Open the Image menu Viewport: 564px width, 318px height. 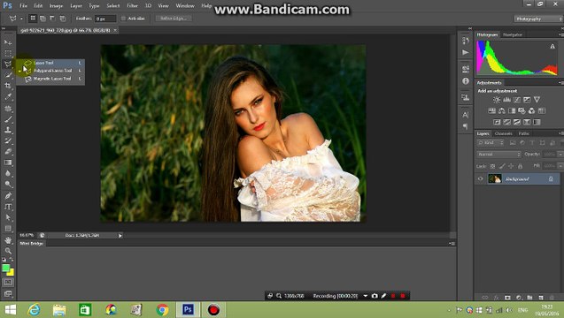click(x=56, y=6)
